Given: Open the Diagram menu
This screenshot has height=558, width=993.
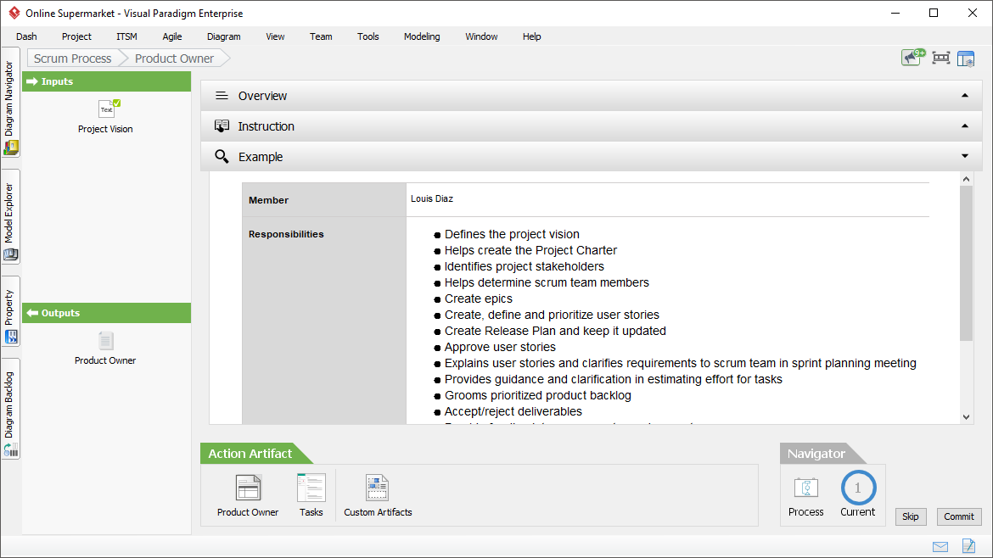Looking at the screenshot, I should pos(223,36).
